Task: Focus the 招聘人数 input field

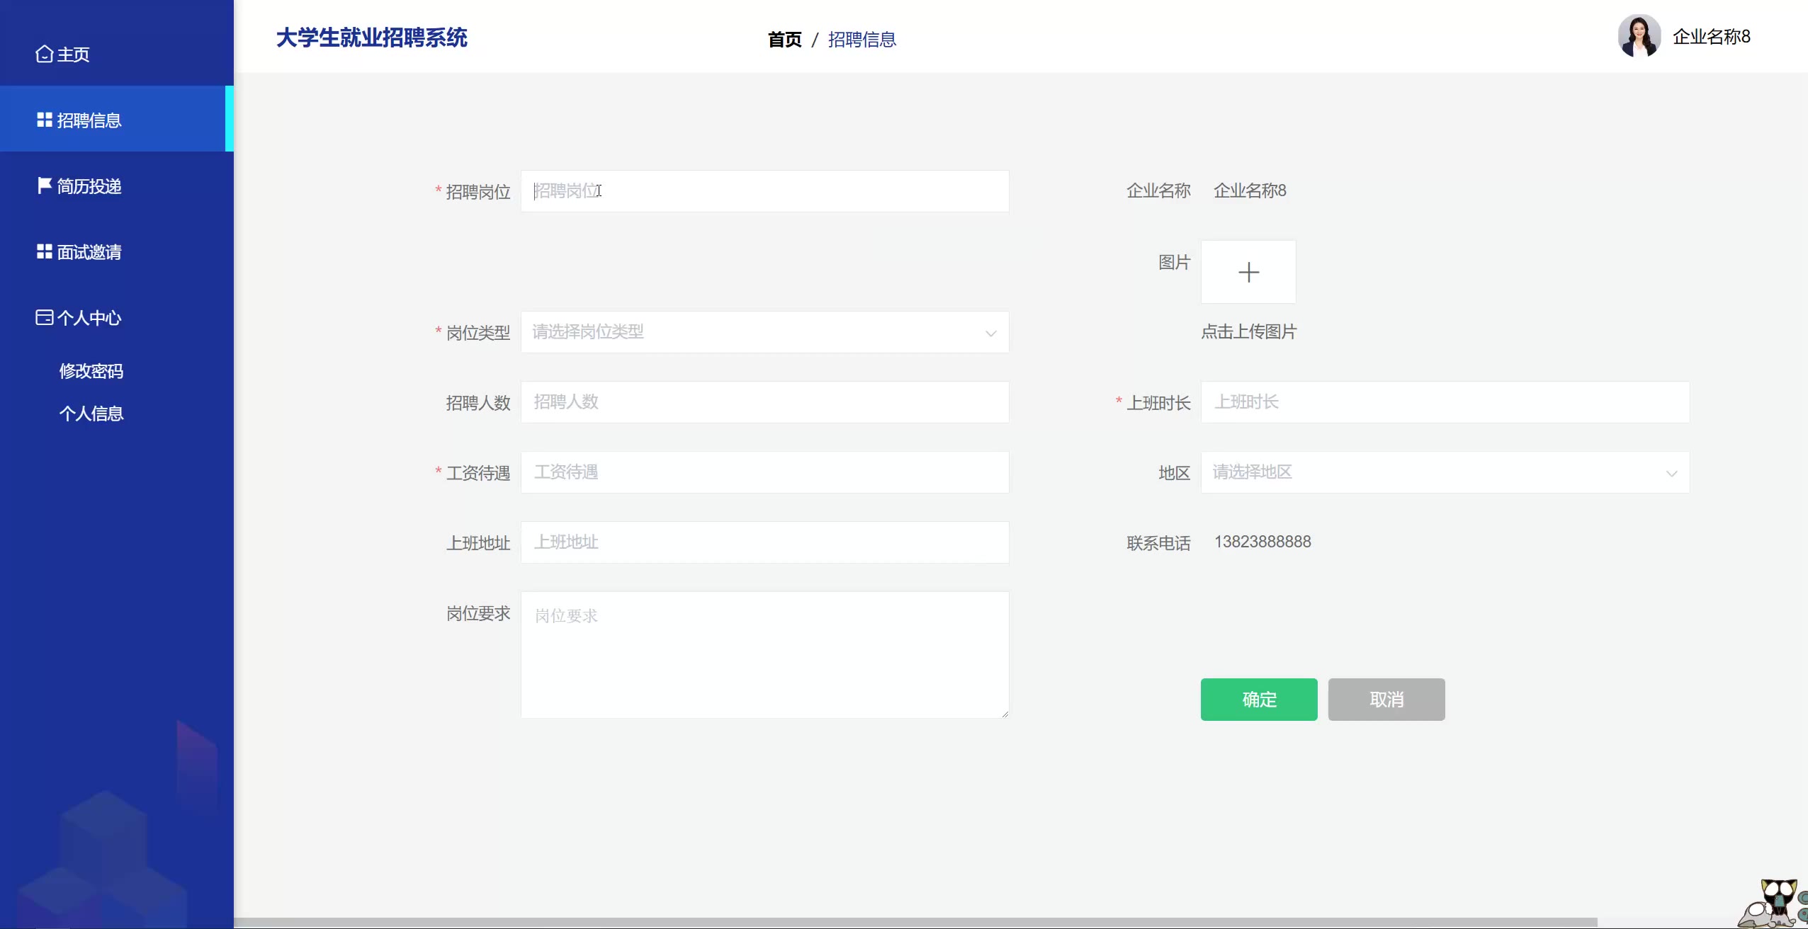Action: (764, 402)
